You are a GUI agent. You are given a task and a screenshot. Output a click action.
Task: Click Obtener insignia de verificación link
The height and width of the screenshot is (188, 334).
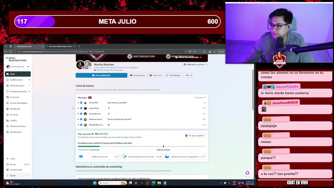coord(109,70)
